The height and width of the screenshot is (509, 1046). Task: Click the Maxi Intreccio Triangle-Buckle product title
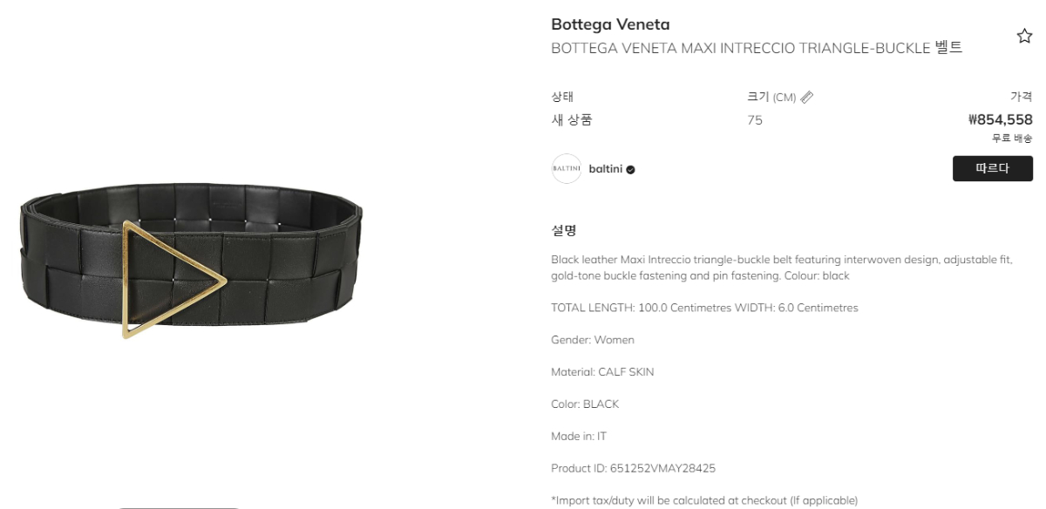757,48
